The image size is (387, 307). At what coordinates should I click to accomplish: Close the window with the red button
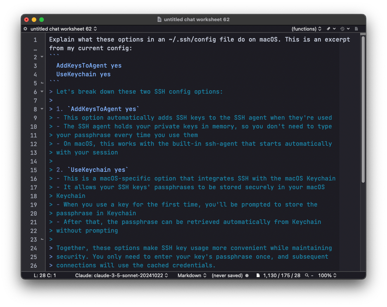coord(27,20)
